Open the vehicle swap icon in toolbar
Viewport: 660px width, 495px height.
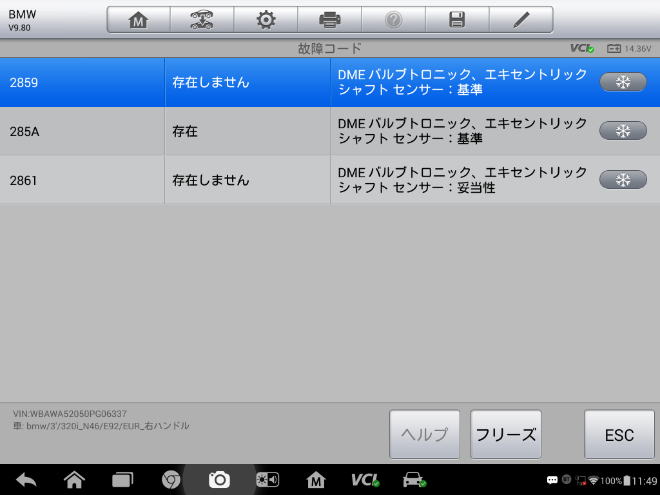click(x=202, y=20)
